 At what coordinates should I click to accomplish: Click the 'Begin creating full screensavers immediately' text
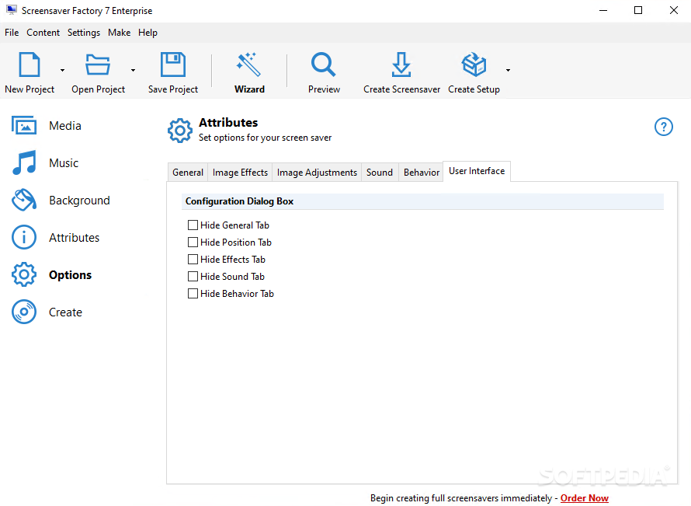tap(461, 498)
